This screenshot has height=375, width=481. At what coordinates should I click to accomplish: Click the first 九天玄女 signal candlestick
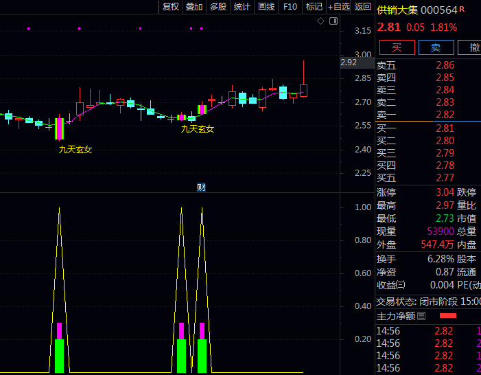coord(59,128)
